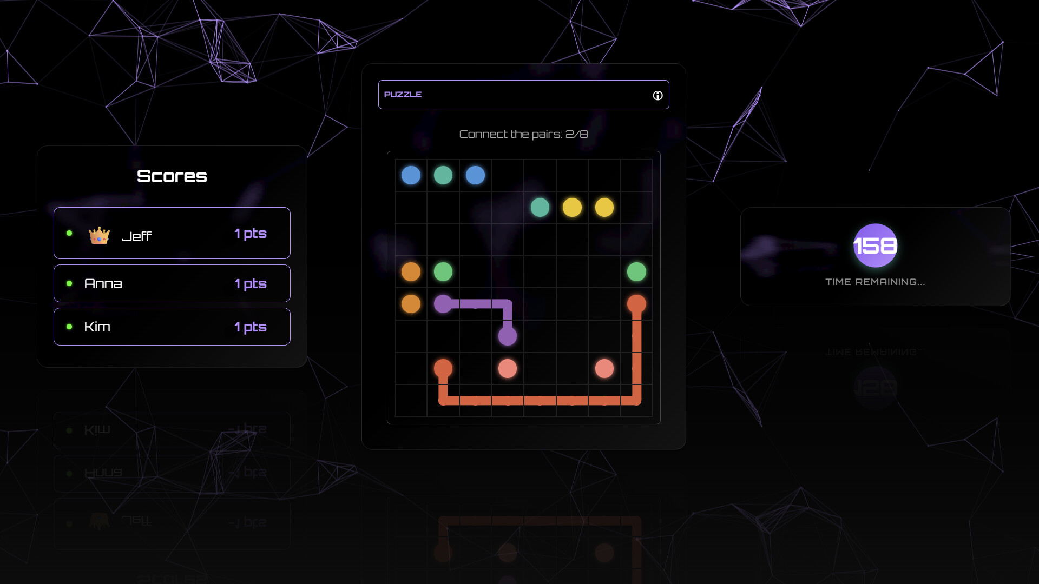Select the green dot next to the orange dot

pyautogui.click(x=443, y=271)
